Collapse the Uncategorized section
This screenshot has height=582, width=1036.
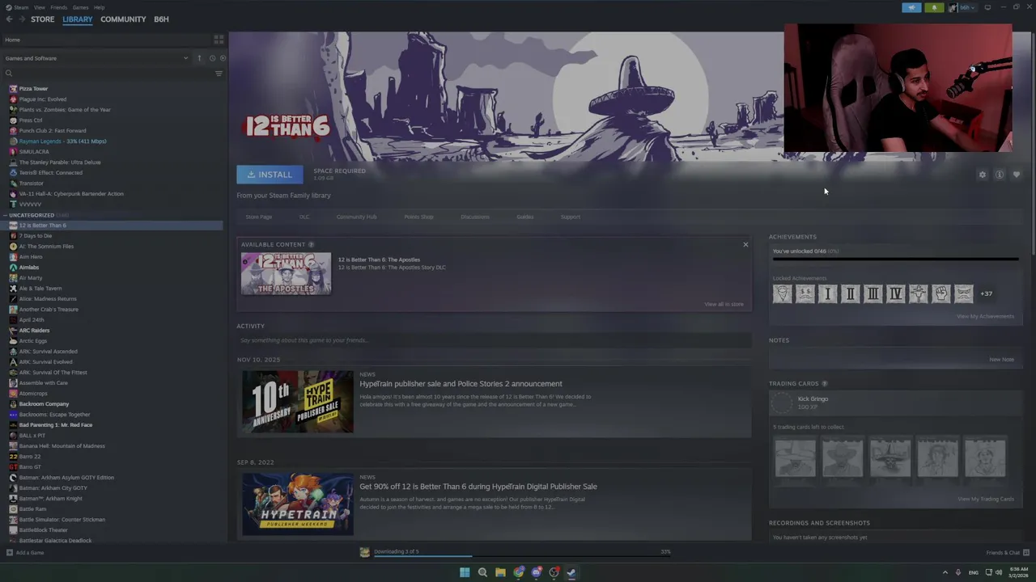(6, 215)
